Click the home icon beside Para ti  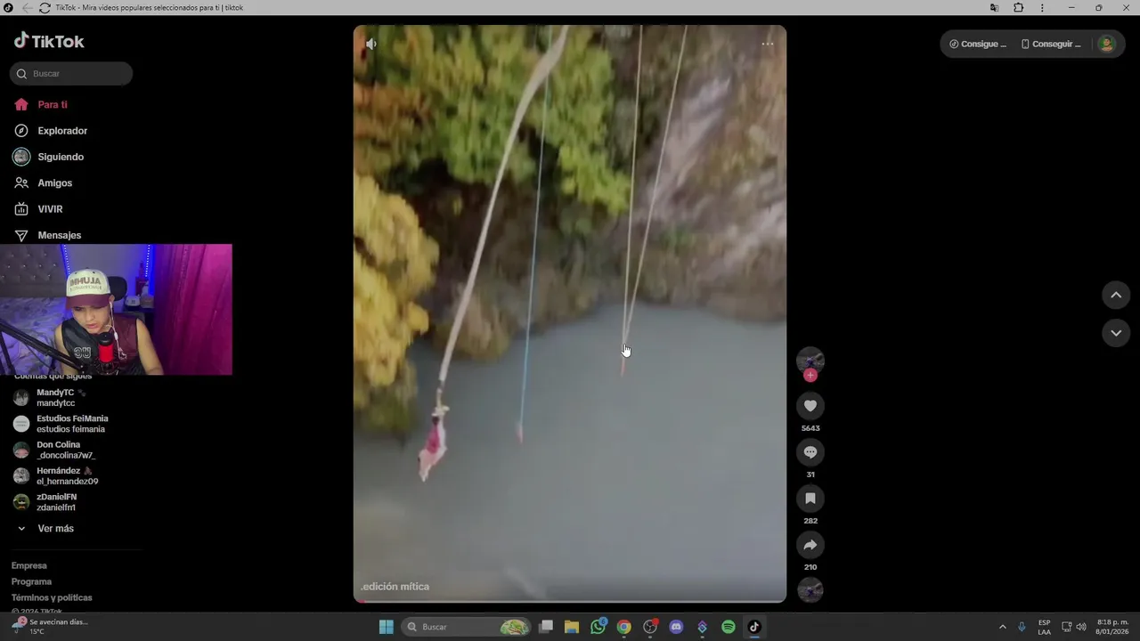pyautogui.click(x=21, y=105)
